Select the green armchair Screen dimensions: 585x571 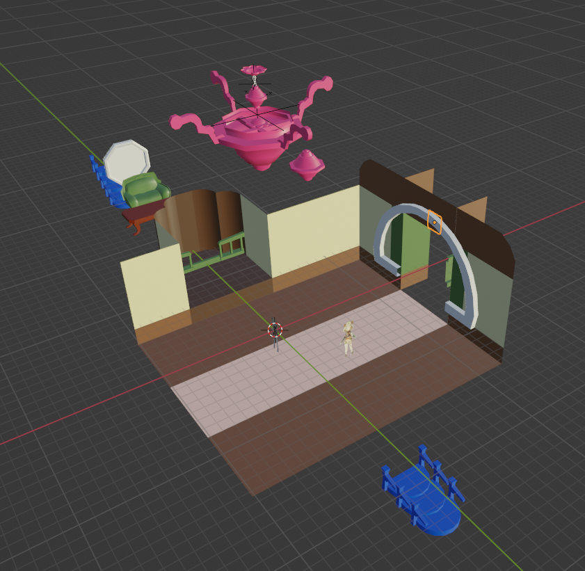tap(146, 190)
